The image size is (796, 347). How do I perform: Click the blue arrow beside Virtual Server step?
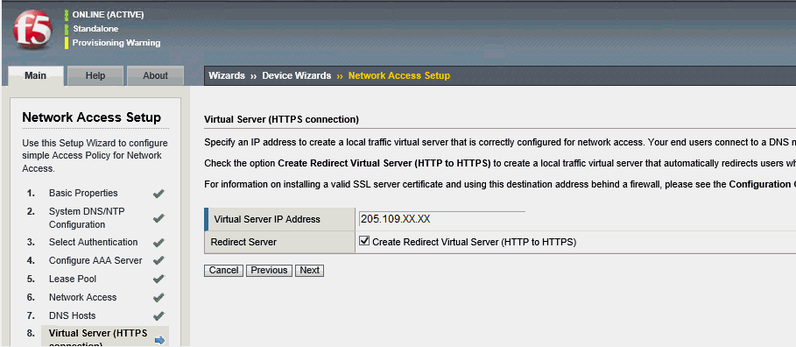[x=160, y=340]
